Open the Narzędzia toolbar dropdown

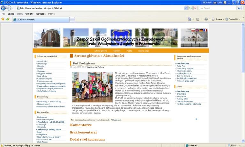click(233, 19)
